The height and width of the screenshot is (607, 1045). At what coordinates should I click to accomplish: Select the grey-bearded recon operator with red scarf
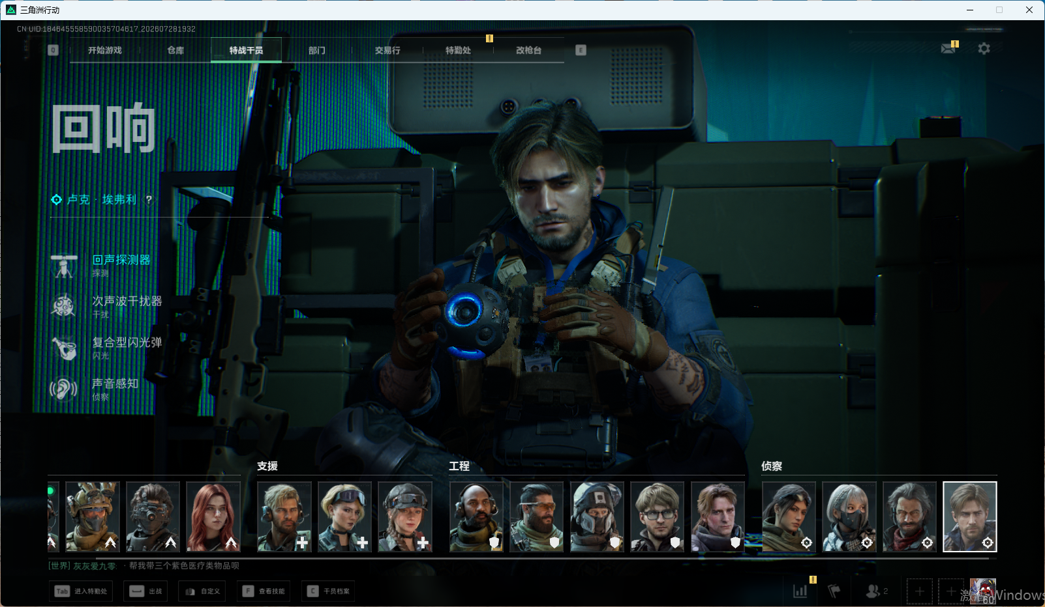click(x=909, y=516)
